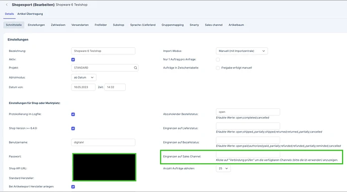Uncheck the Aktiv checkbox

[73, 59]
